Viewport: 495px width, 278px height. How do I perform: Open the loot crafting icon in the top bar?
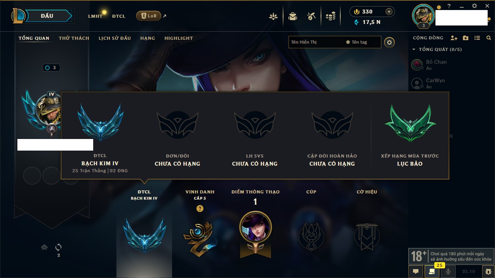point(311,16)
